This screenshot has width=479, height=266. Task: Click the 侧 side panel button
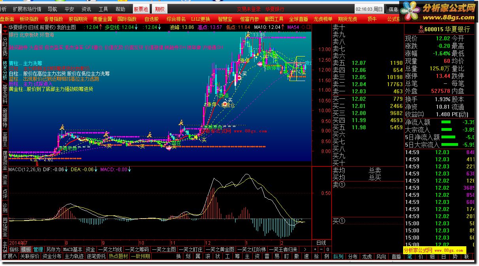[326, 256]
